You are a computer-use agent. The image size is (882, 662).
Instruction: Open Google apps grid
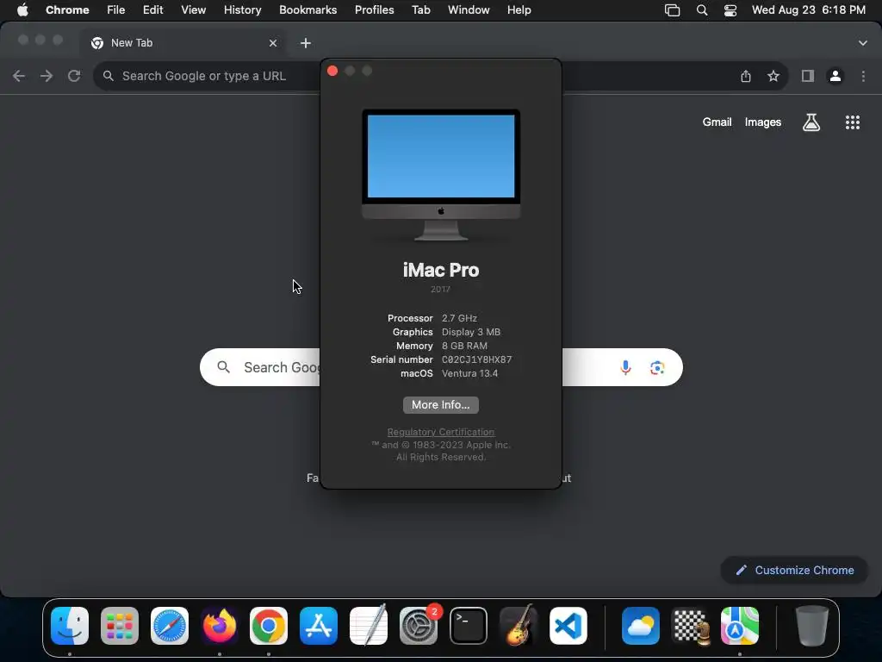[852, 122]
